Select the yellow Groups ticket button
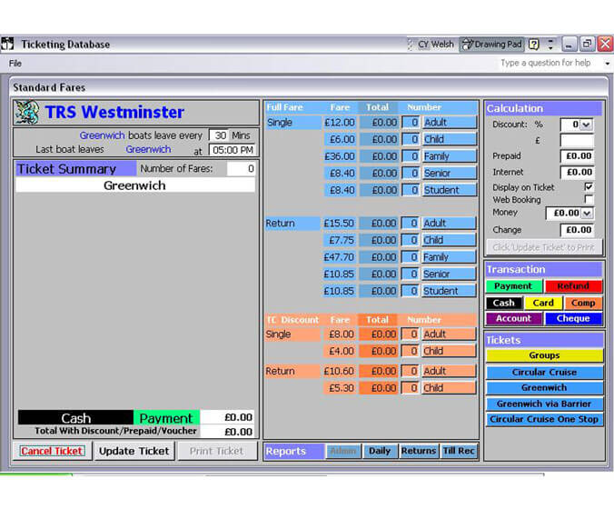614x509 pixels. click(x=544, y=355)
